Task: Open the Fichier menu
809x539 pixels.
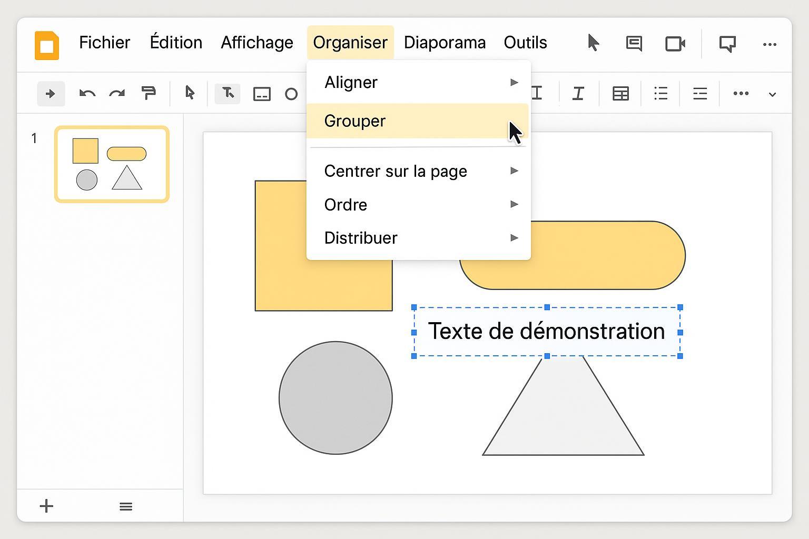Action: pos(104,43)
